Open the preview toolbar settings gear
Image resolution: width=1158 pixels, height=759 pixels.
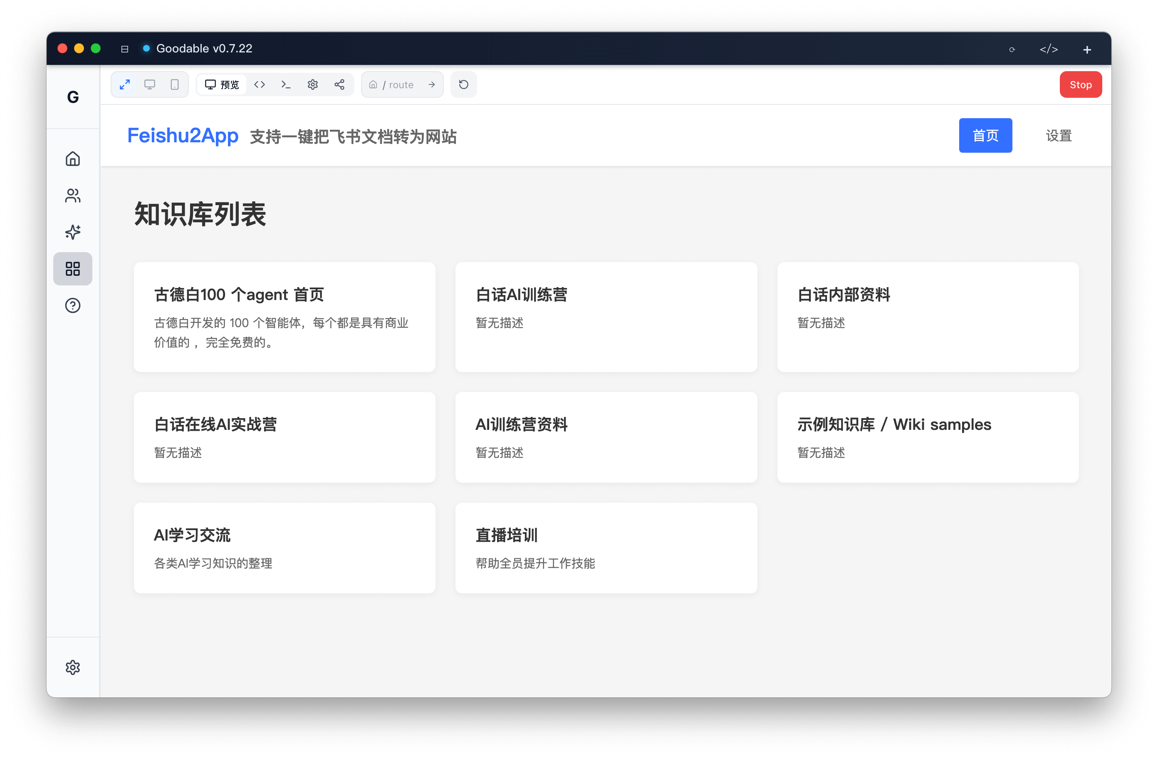(x=312, y=84)
